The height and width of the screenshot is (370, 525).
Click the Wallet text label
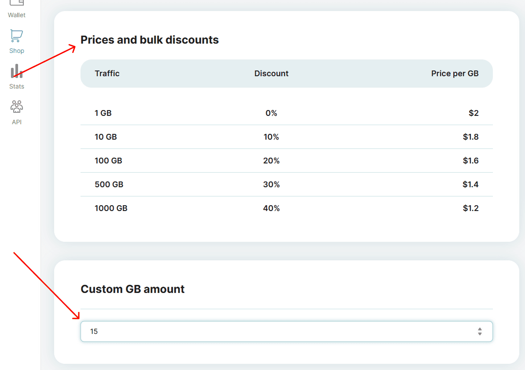coord(17,15)
